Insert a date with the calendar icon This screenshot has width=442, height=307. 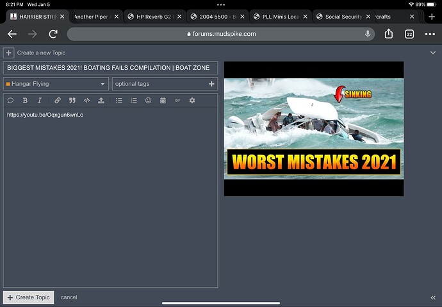tap(163, 101)
